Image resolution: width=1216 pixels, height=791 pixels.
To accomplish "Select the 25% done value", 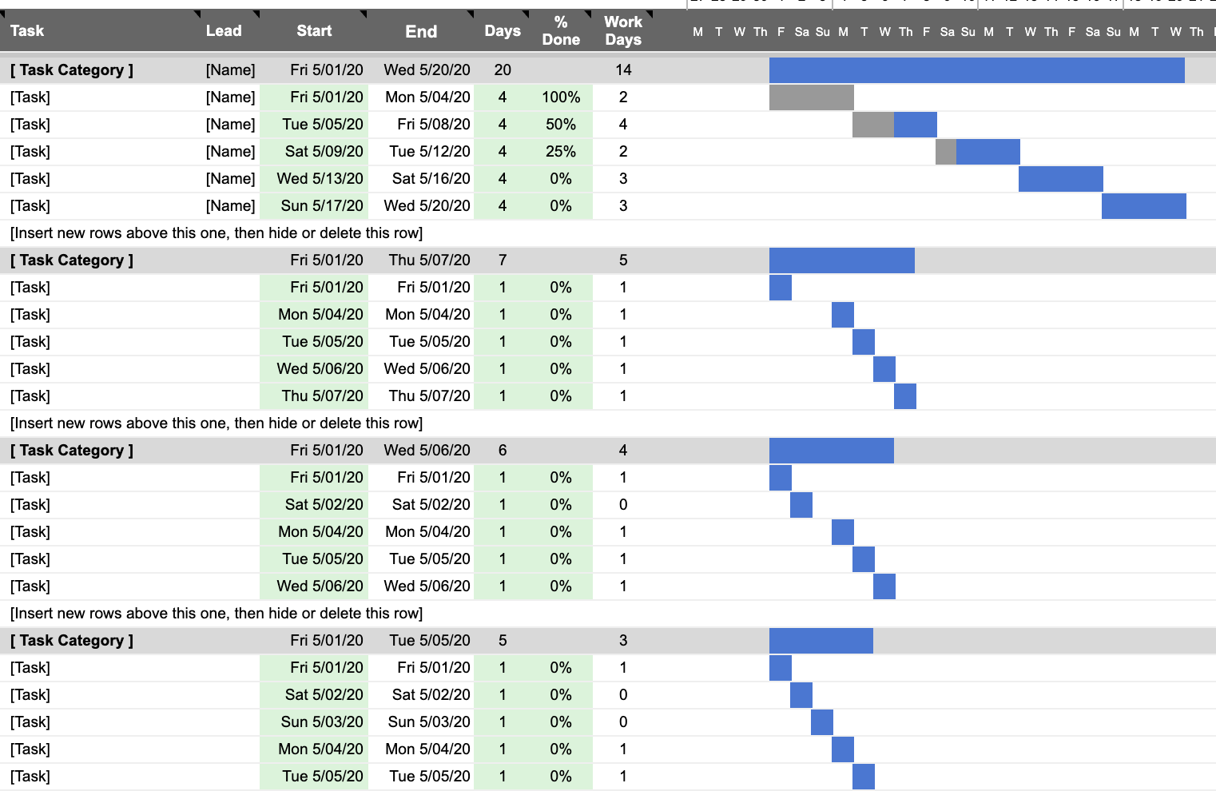I will pos(561,152).
